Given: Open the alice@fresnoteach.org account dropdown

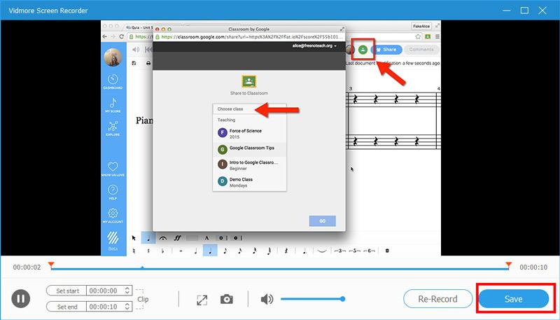Looking at the screenshot, I should 314,46.
